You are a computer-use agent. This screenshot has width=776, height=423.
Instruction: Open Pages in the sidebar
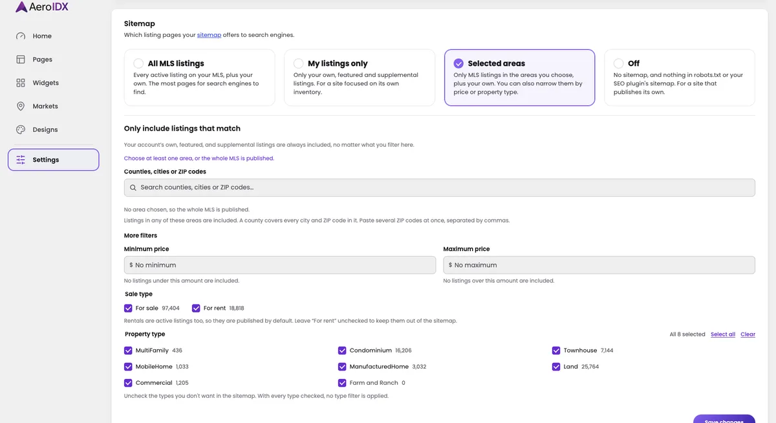tap(53, 60)
